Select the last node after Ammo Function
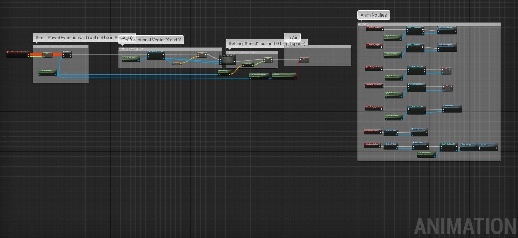This screenshot has height=238, width=518. [488, 147]
